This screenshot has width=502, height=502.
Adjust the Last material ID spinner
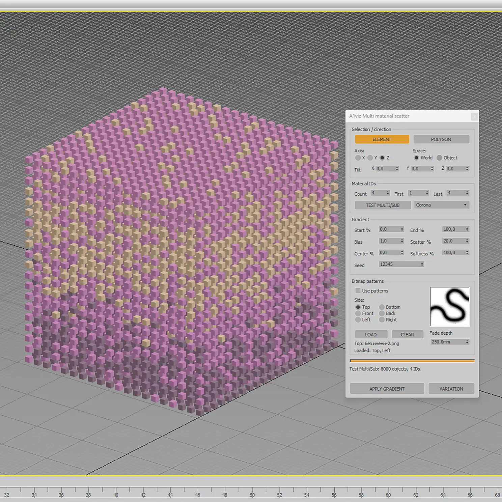tap(467, 193)
